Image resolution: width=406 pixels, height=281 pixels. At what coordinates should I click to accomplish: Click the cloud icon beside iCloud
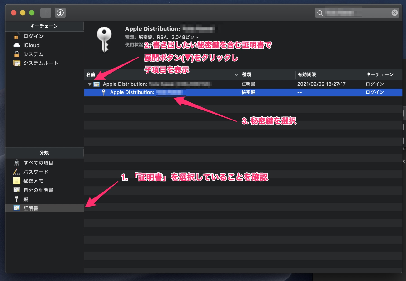(x=17, y=45)
